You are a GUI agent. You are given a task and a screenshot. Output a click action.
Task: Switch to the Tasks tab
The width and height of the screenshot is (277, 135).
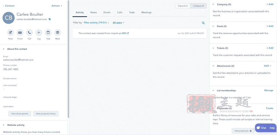[132, 12]
